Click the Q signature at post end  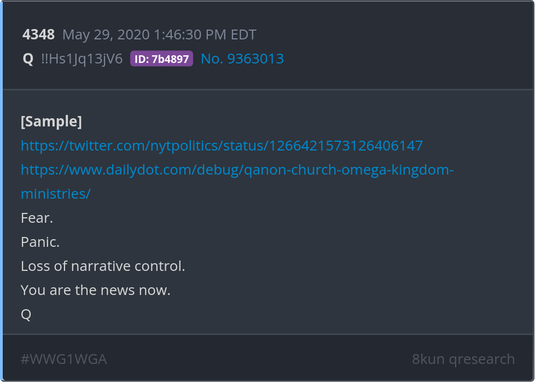[x=26, y=314]
